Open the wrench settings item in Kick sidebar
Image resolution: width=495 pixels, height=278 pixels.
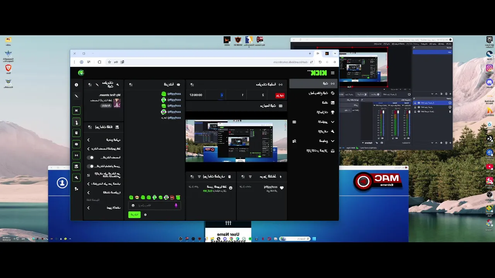pos(313,132)
